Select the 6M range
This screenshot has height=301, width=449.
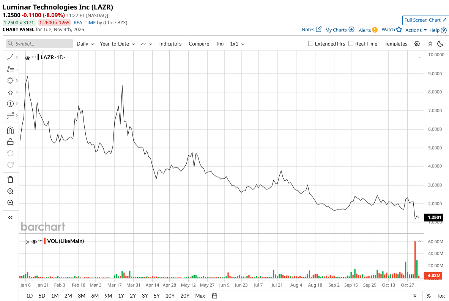[x=95, y=296]
